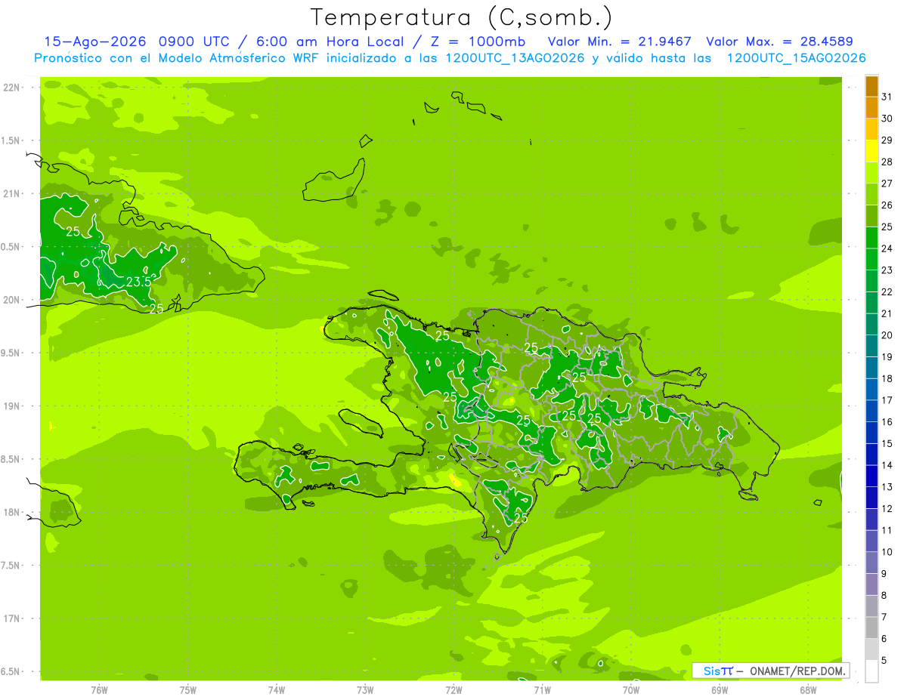
Task: Click the '1200UTC_13AGO2026' initialization timestamp
Action: click(516, 58)
